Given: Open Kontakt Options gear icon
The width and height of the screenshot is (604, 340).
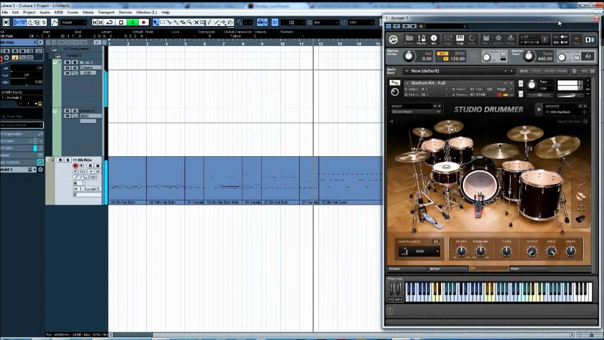Looking at the screenshot, I should tap(498, 40).
